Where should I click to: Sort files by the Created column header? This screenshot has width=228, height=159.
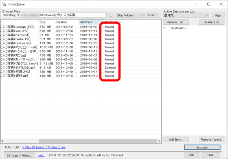[x=67, y=22]
